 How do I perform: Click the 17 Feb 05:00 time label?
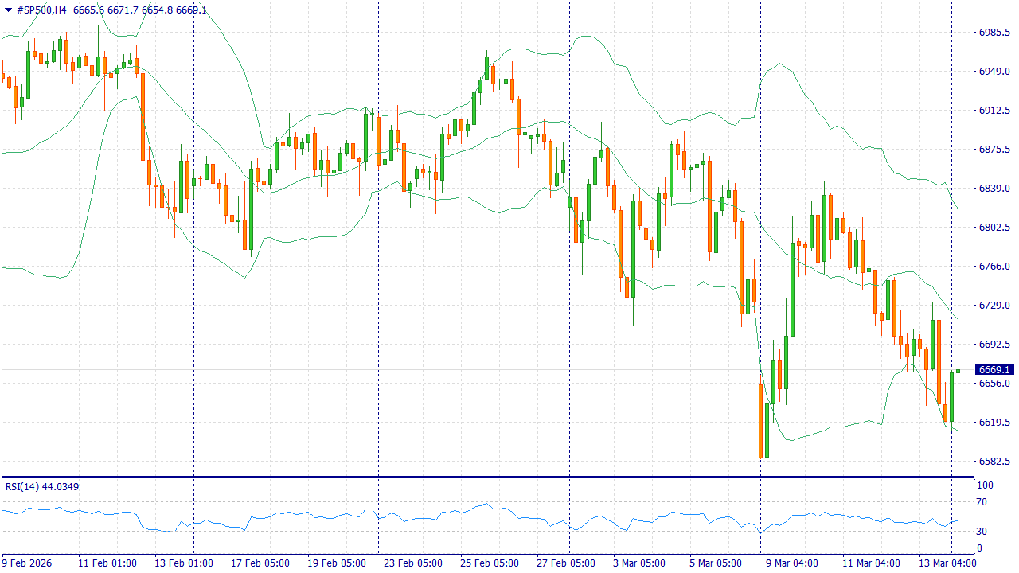coord(260,563)
